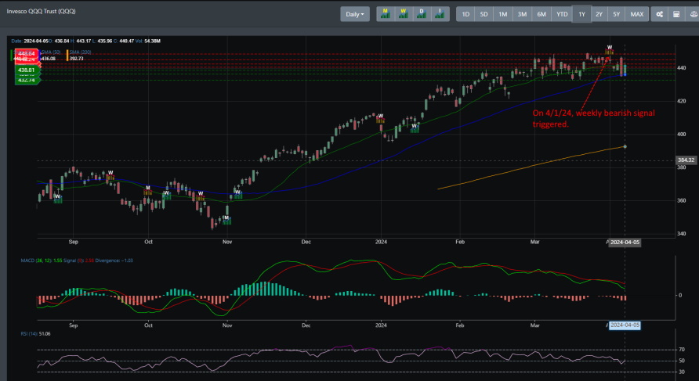This screenshot has height=381, width=699.
Task: Select the 1M time range
Action: pos(503,14)
